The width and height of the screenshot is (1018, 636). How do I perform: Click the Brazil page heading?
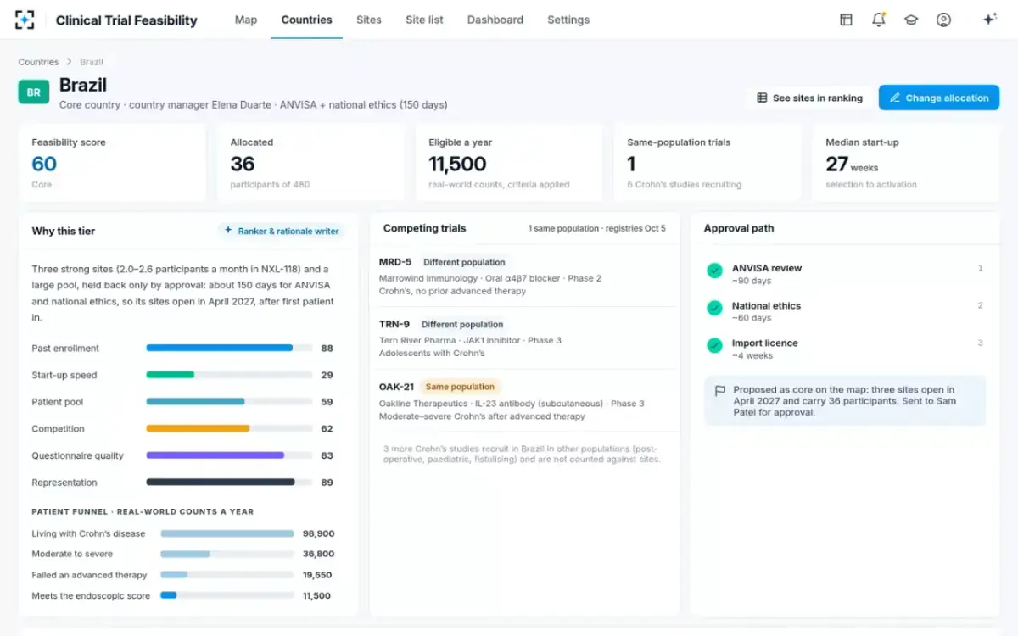pos(83,85)
